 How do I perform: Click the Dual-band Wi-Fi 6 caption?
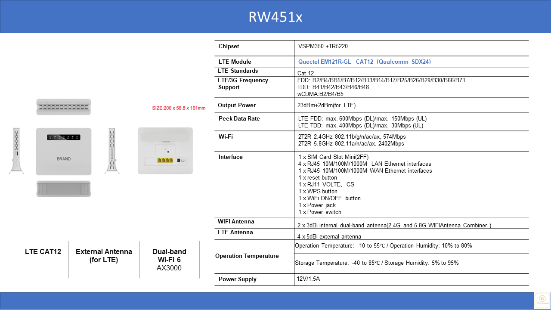169,255
